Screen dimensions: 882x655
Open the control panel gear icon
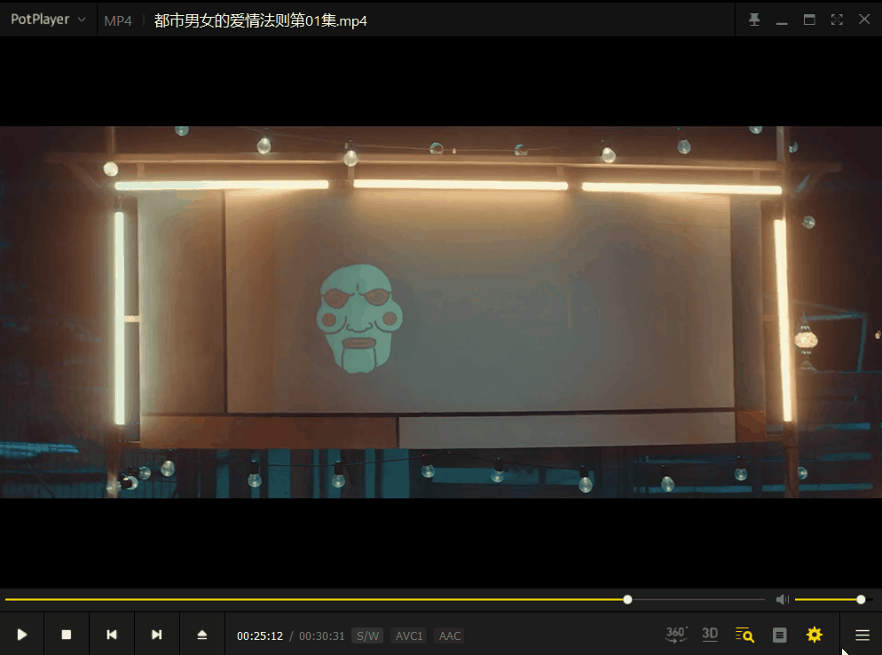[x=815, y=635]
